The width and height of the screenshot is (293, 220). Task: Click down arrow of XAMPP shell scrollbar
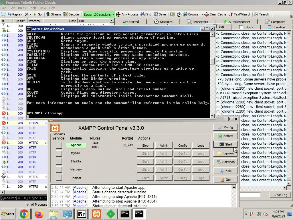click(212, 116)
